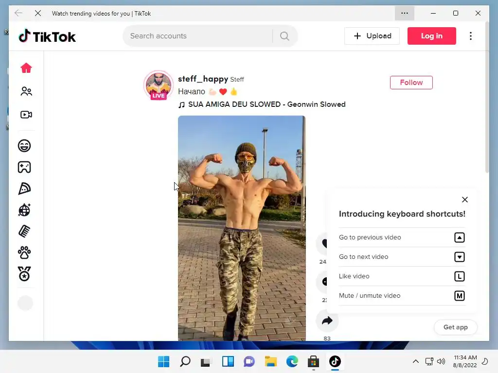Image resolution: width=498 pixels, height=373 pixels.
Task: Select the Comedy laughing face category icon
Action: pyautogui.click(x=24, y=146)
